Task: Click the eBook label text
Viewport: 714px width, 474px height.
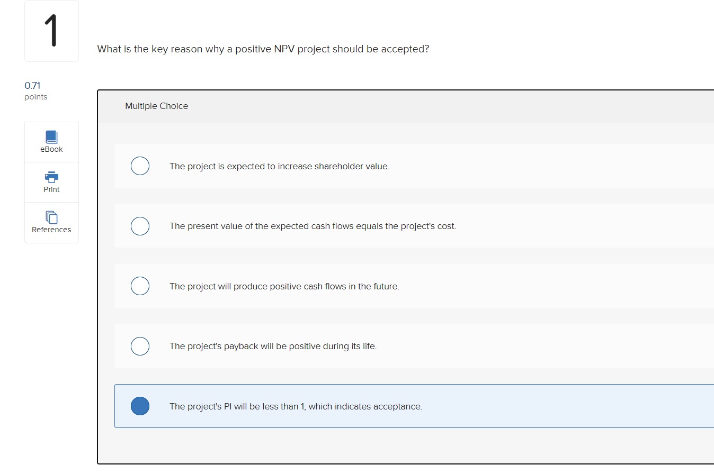Action: [51, 149]
